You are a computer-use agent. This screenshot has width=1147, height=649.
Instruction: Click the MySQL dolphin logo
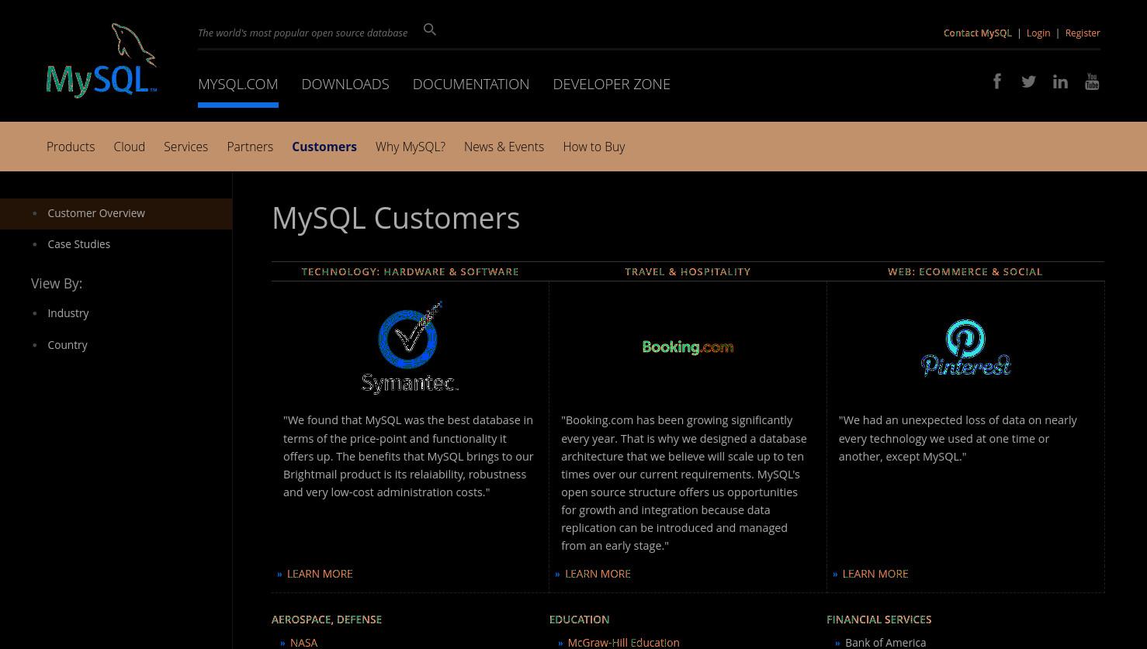[102, 60]
